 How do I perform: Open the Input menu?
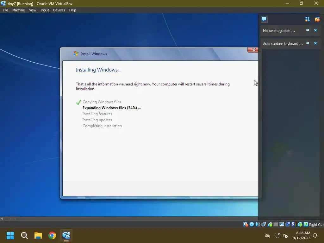[x=45, y=10]
